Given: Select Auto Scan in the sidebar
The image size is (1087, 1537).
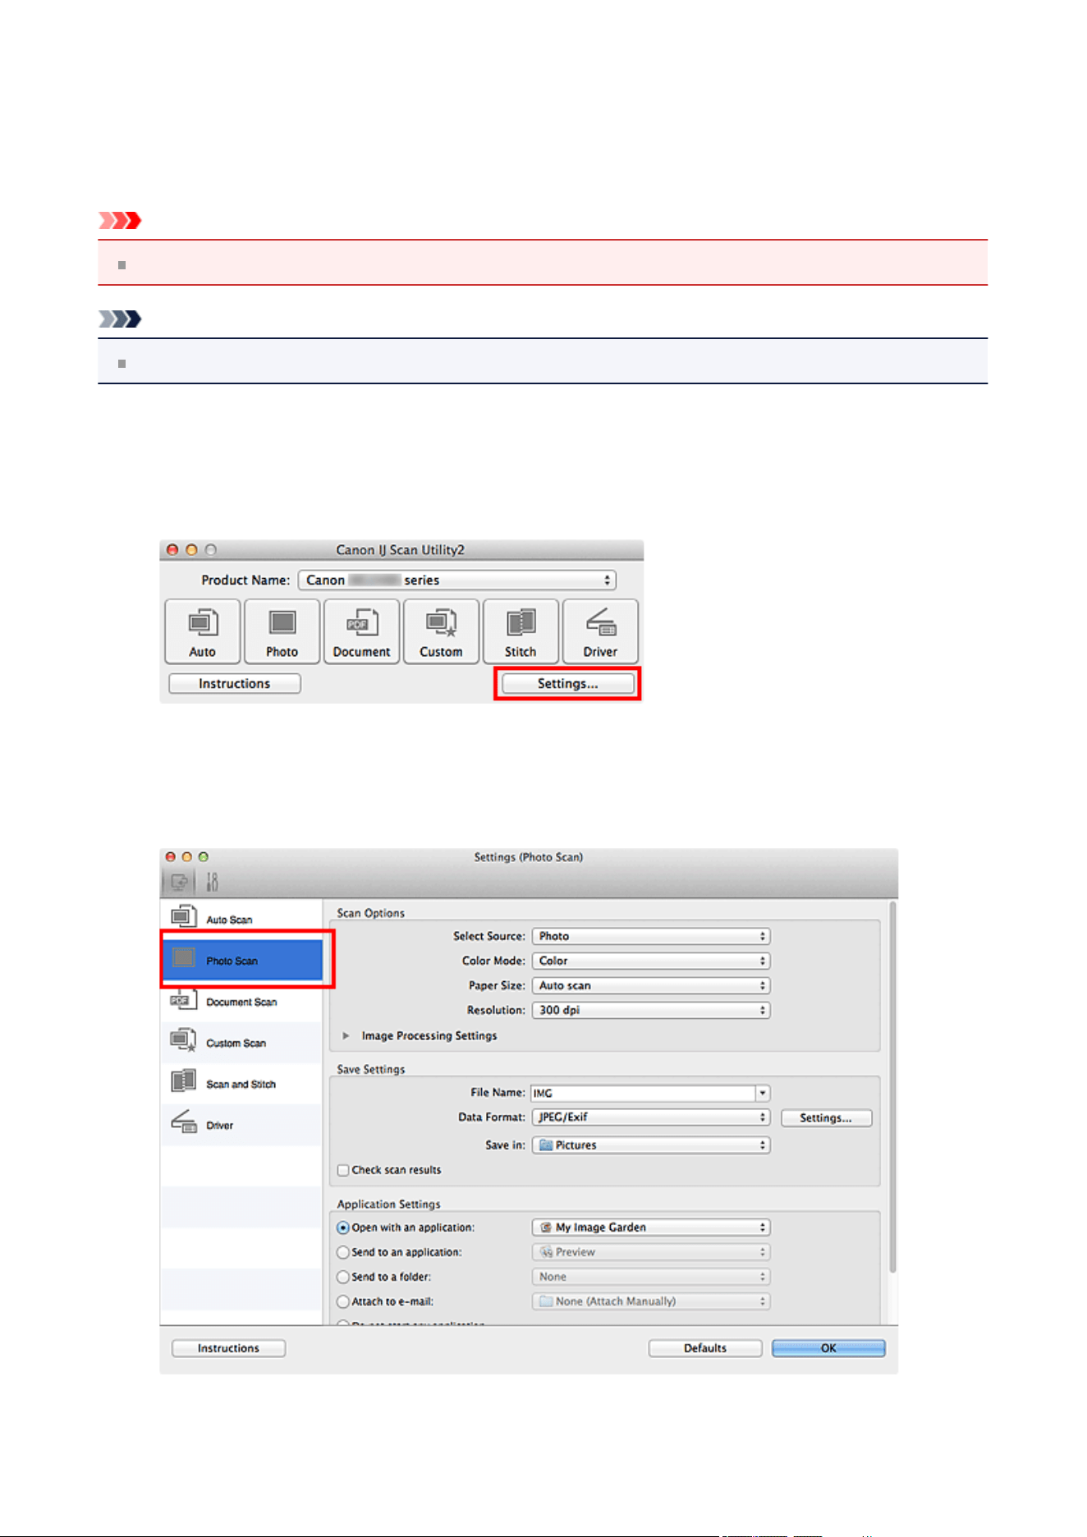Looking at the screenshot, I should tap(241, 920).
